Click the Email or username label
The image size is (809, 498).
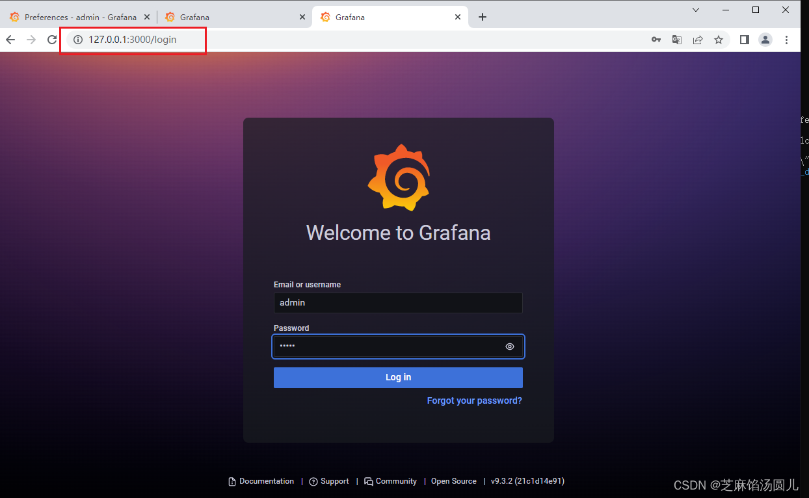pyautogui.click(x=307, y=285)
